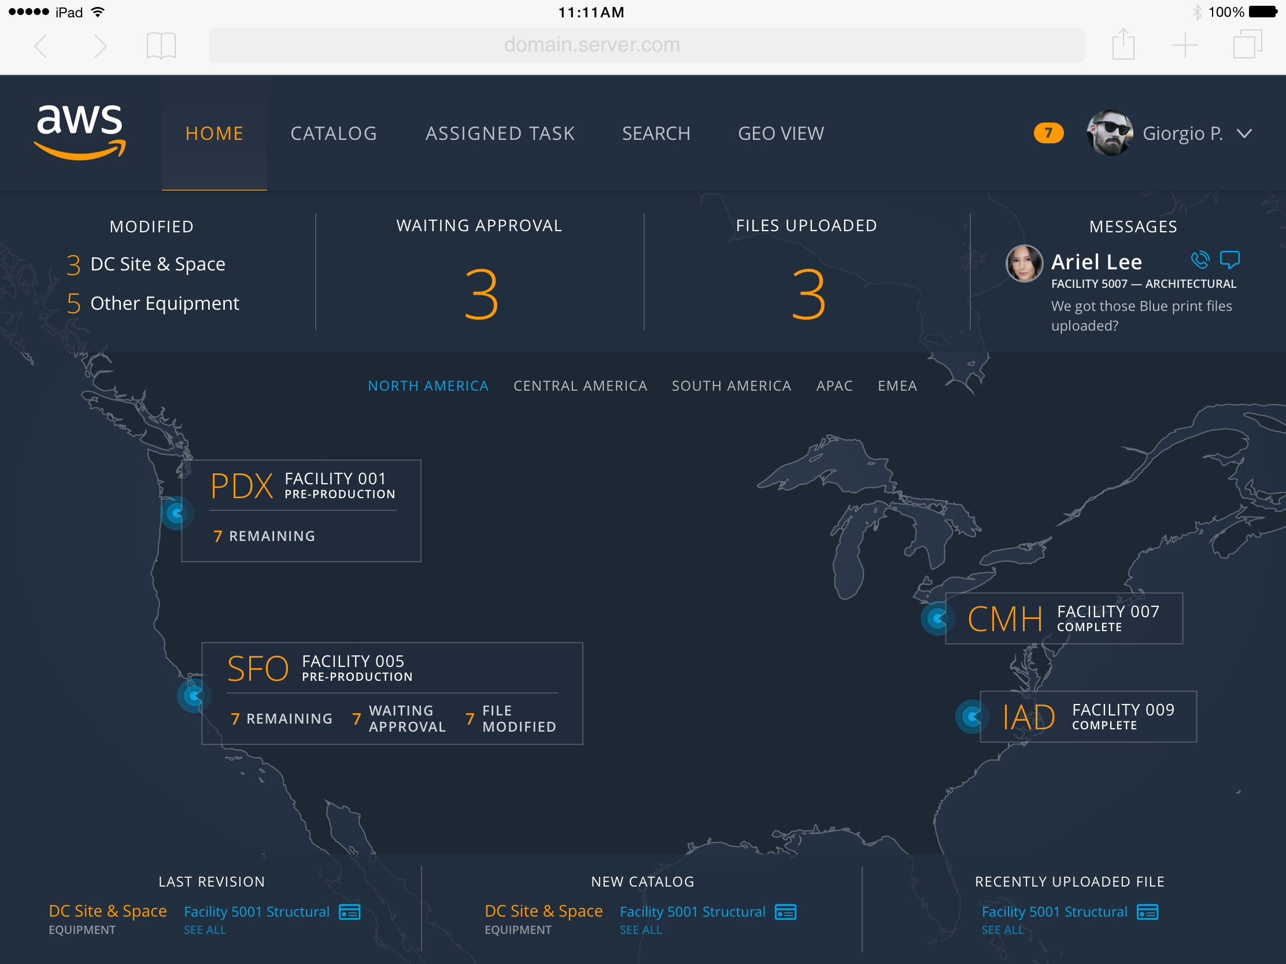Open the Geo View navigation tab

tap(781, 134)
